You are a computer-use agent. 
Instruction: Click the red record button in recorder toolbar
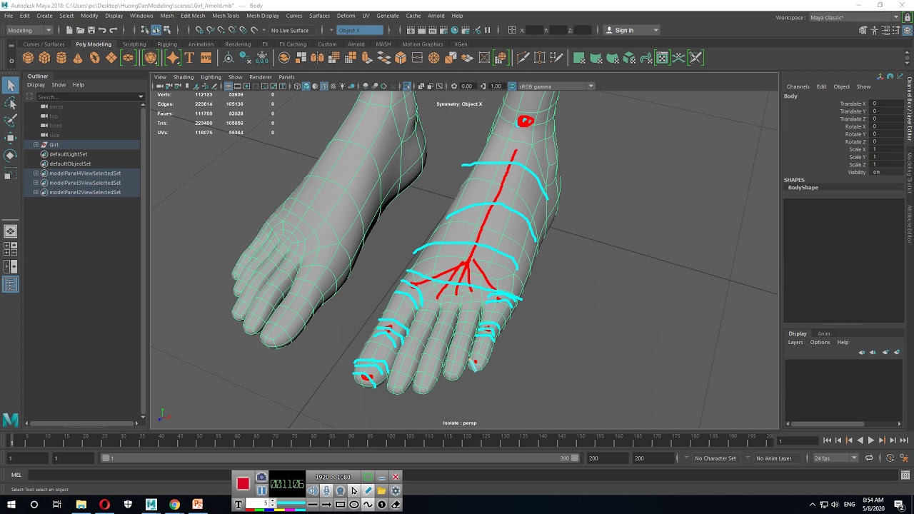click(243, 484)
